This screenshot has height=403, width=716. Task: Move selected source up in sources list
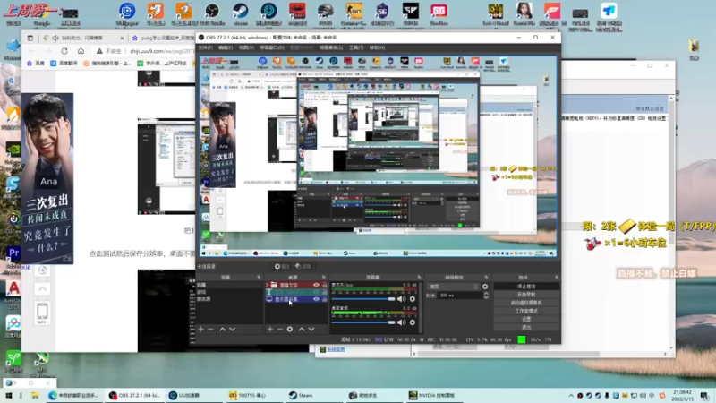(x=302, y=329)
